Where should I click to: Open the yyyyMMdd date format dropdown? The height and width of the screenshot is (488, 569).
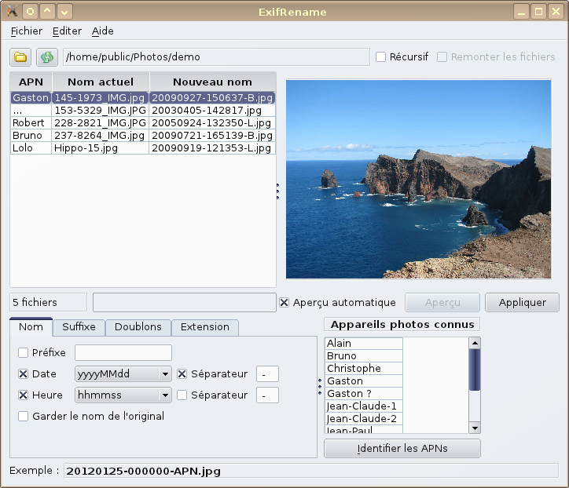pyautogui.click(x=123, y=374)
